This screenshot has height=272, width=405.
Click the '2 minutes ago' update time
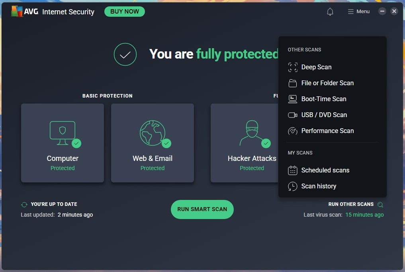tap(75, 215)
